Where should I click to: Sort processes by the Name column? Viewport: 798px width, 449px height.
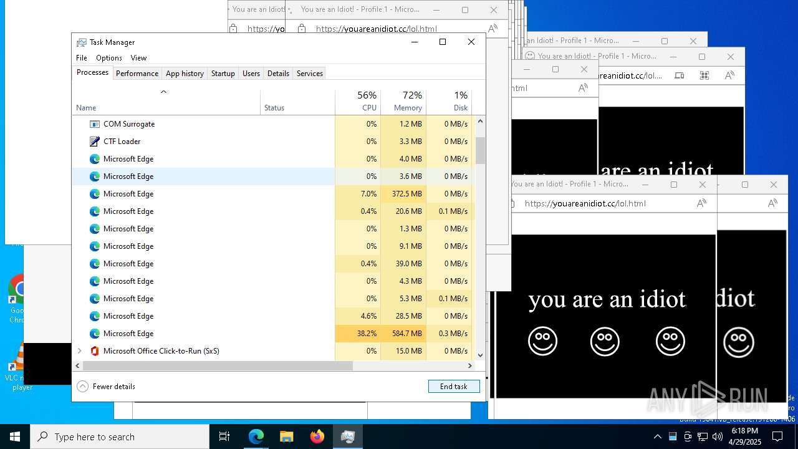click(166, 102)
